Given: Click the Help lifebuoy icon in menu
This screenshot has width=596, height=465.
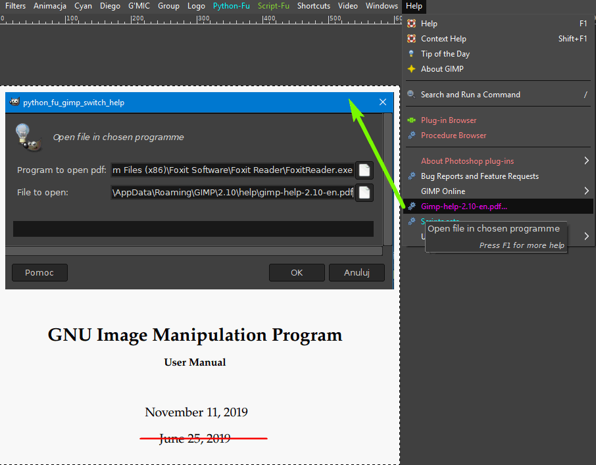Looking at the screenshot, I should [411, 24].
